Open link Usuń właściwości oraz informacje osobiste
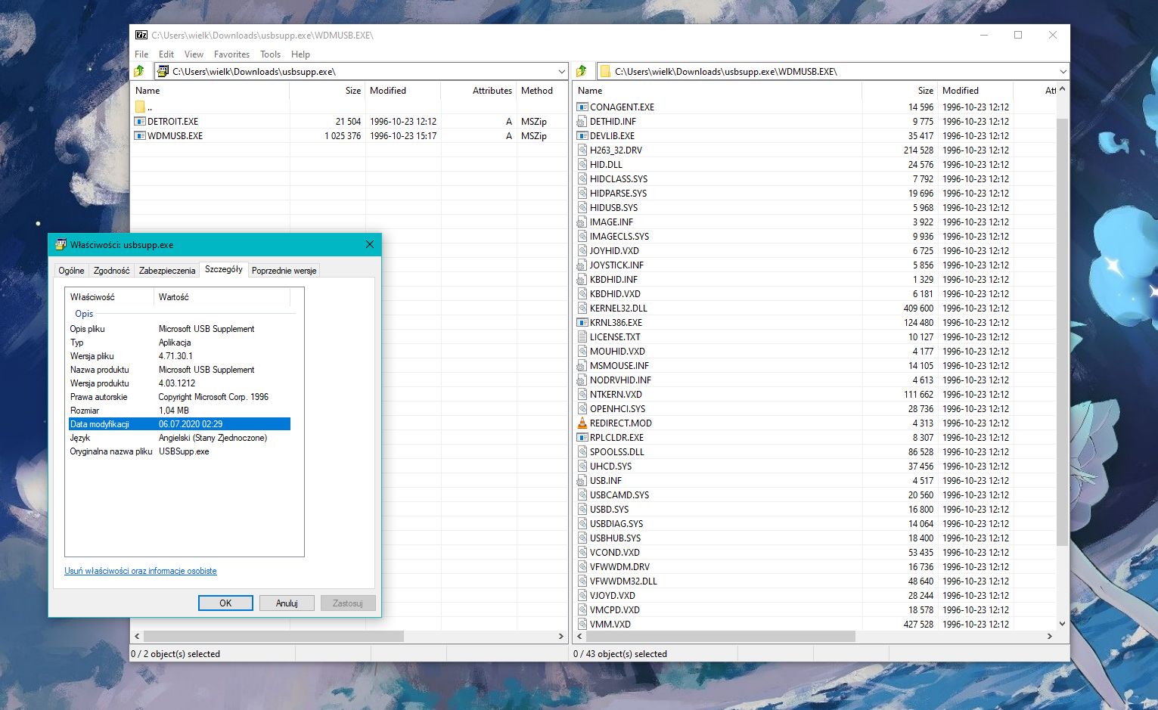1158x710 pixels. (x=140, y=571)
